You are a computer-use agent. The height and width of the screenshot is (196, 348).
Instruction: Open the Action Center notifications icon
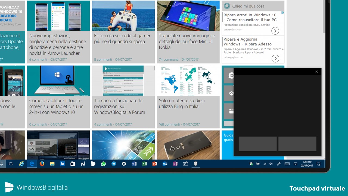point(319,164)
